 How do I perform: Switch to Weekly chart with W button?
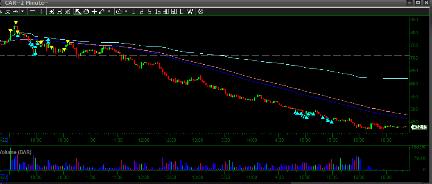(x=190, y=11)
